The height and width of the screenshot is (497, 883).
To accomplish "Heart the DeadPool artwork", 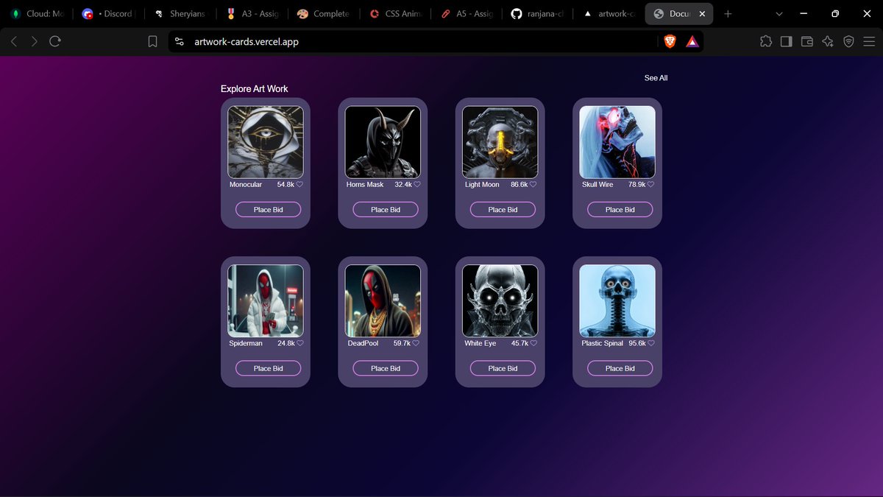I will pyautogui.click(x=417, y=343).
